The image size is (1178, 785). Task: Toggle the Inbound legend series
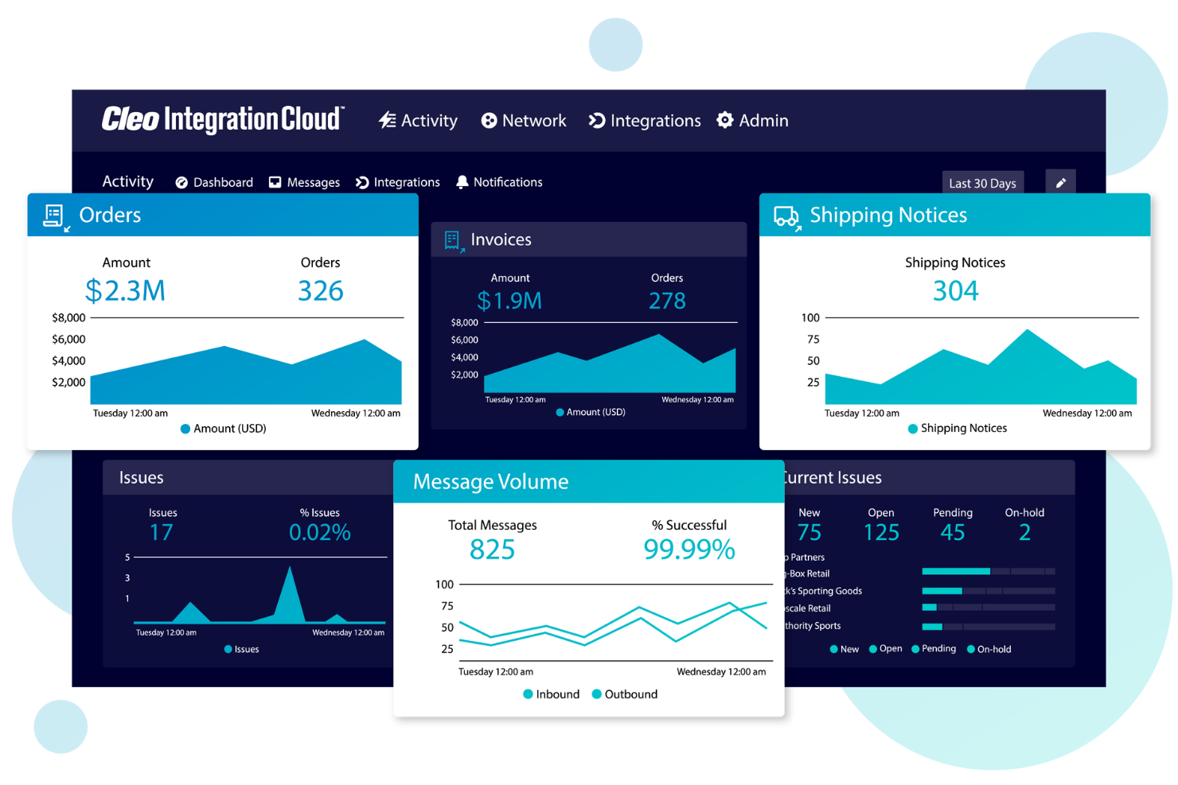tap(551, 694)
